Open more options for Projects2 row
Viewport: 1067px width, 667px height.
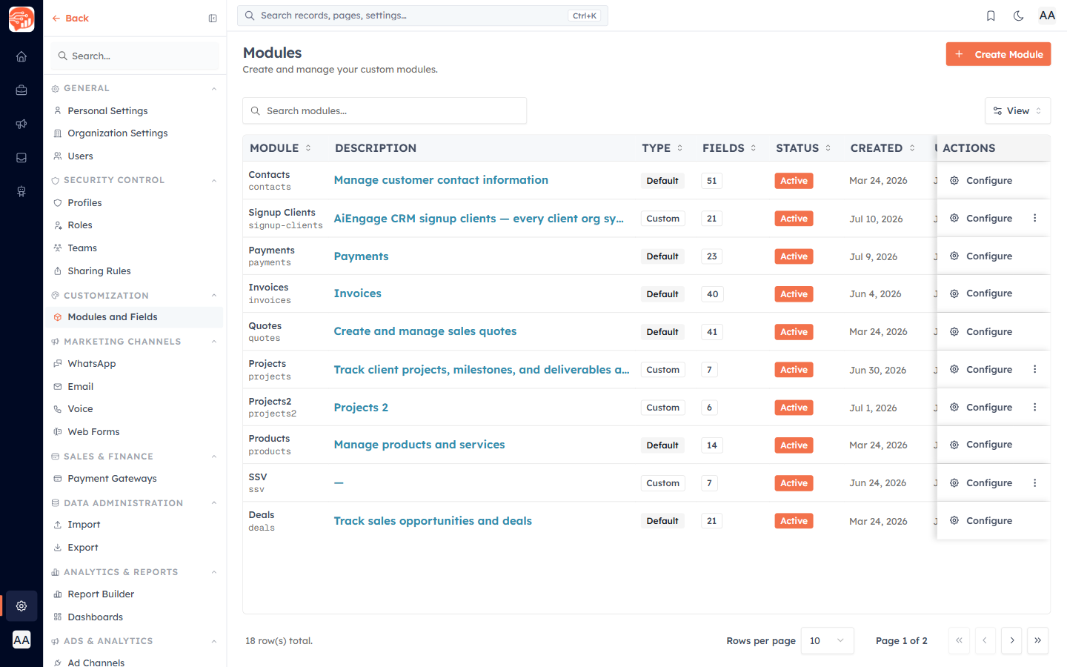pos(1035,407)
